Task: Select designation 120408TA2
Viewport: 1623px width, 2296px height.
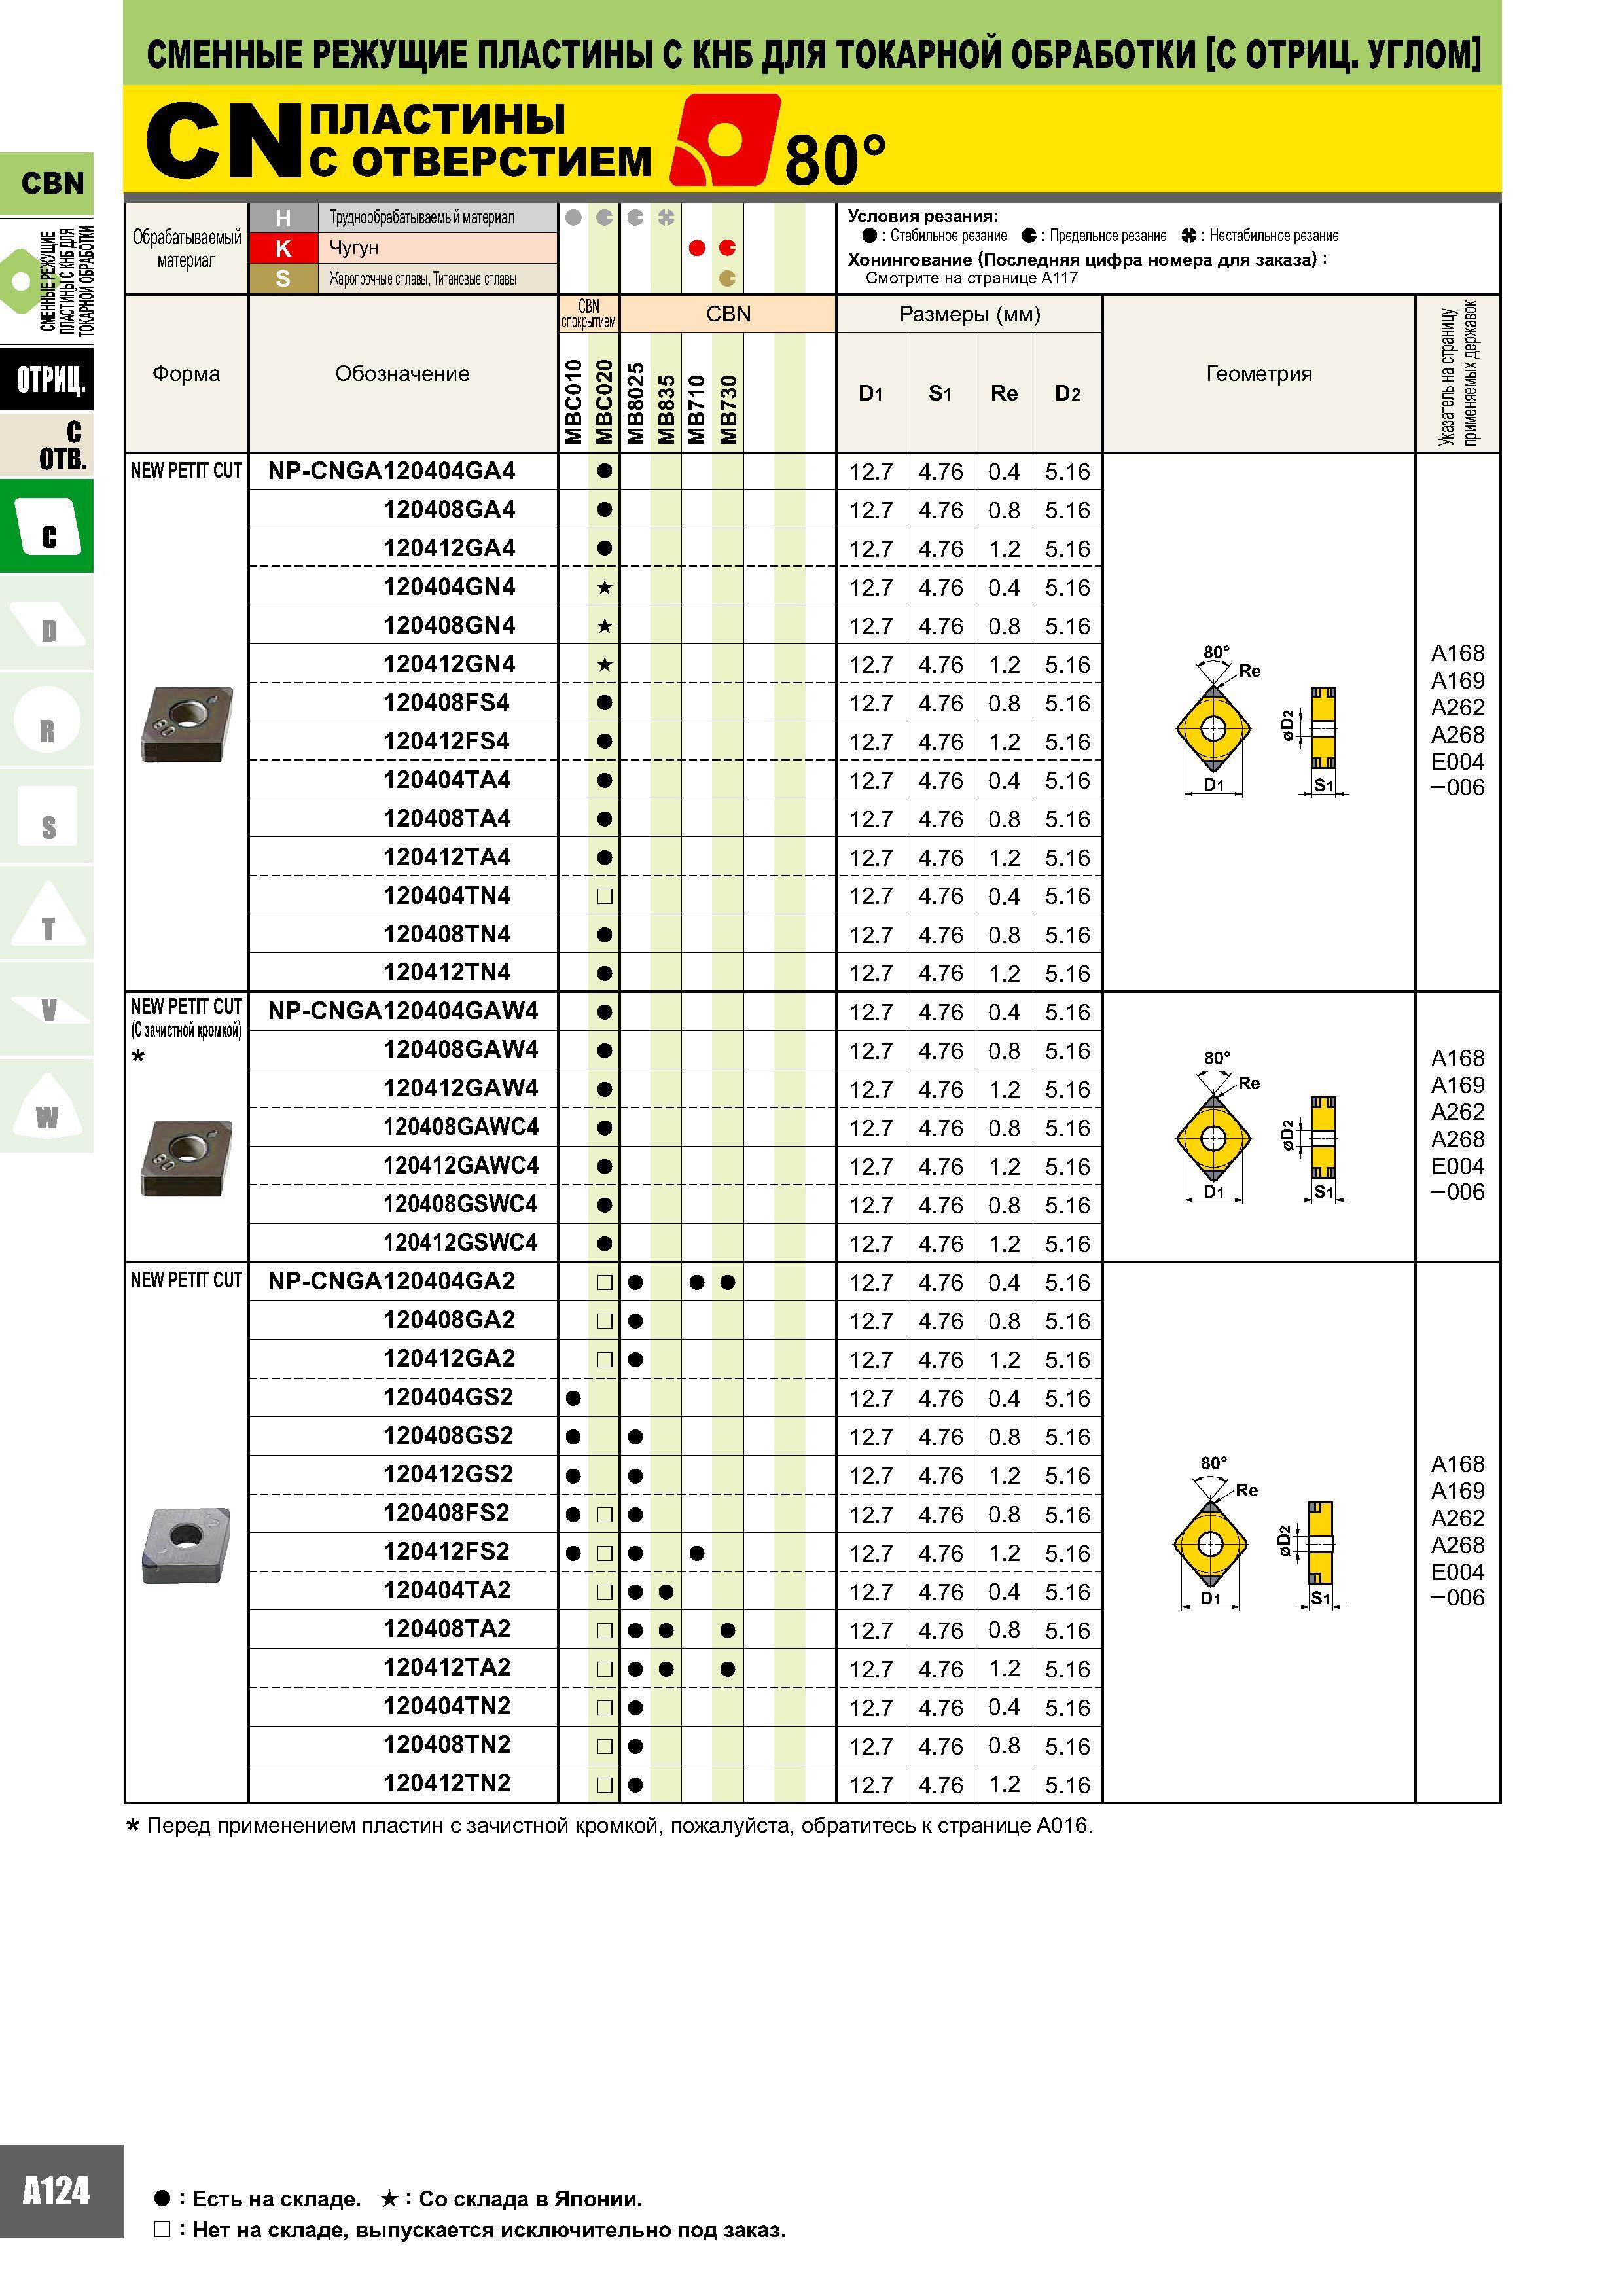Action: point(447,1629)
